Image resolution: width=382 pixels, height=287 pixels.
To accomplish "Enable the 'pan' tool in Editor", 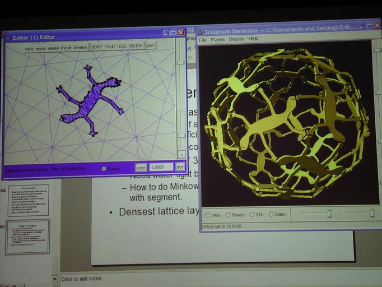I will click(x=151, y=45).
